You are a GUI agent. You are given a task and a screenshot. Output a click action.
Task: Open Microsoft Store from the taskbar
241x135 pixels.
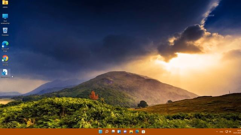[143, 132]
